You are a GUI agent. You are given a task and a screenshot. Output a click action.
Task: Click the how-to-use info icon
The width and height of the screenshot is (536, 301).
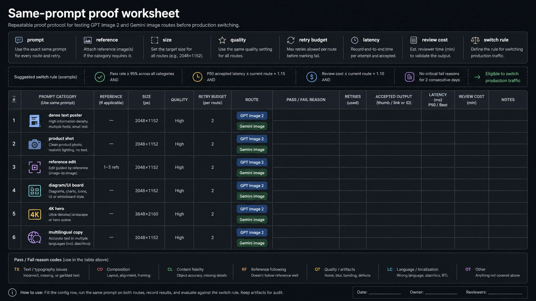click(12, 292)
